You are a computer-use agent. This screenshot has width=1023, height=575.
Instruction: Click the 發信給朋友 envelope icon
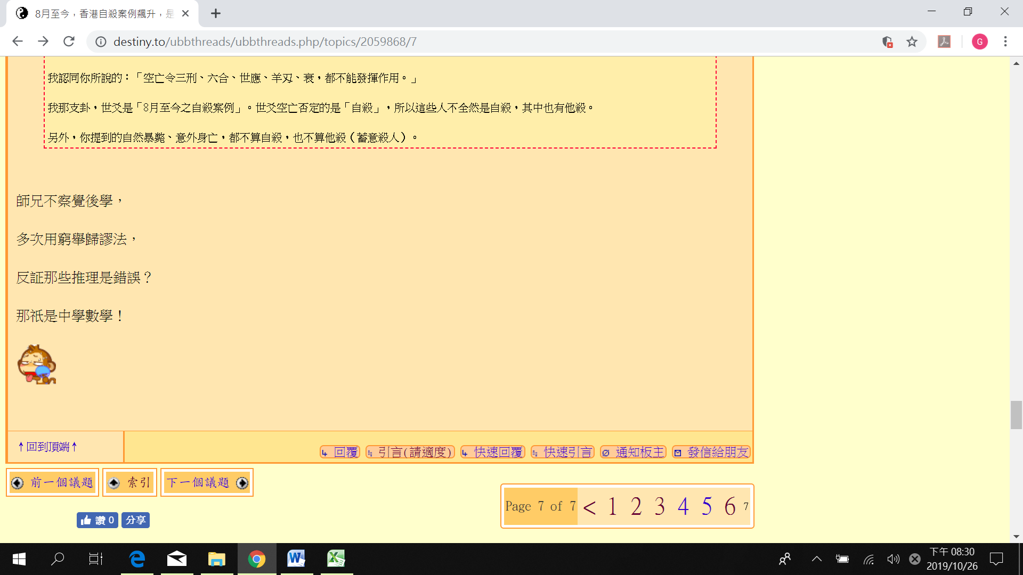click(677, 452)
